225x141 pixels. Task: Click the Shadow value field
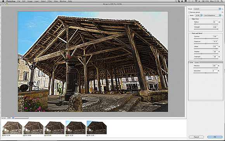(x=215, y=51)
